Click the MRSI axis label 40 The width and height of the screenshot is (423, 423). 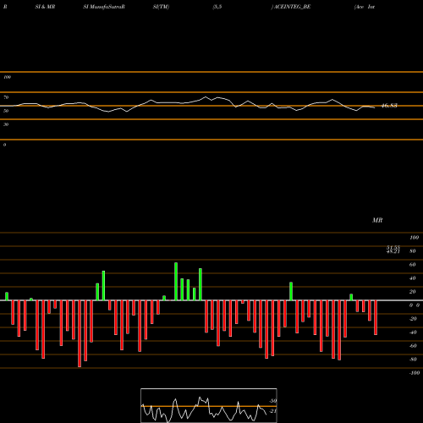click(412, 278)
